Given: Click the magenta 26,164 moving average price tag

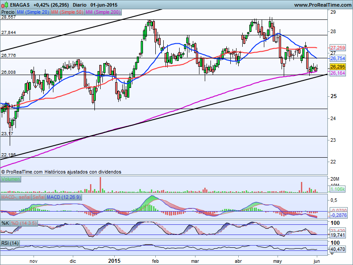Looking at the screenshot, I should (x=338, y=73).
